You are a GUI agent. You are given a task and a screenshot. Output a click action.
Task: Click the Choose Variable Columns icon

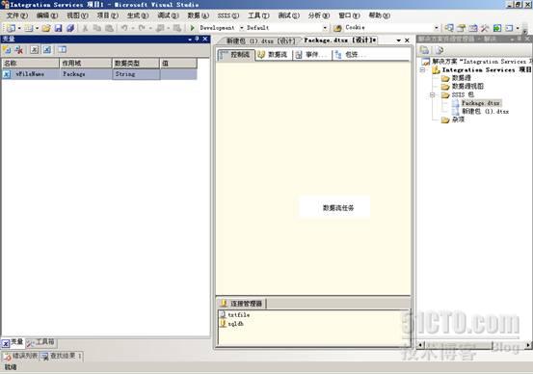coord(62,50)
